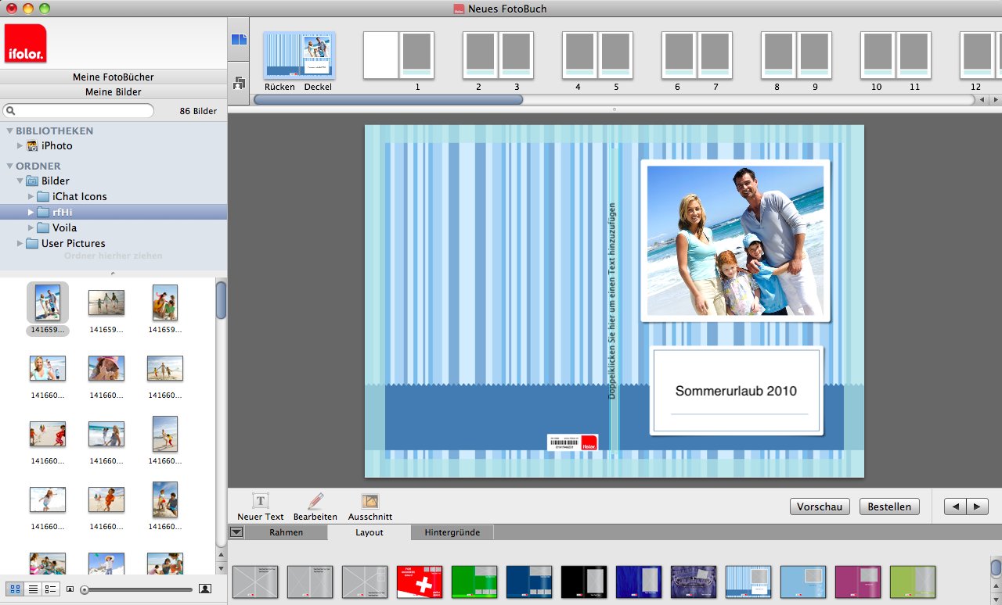This screenshot has height=605, width=1002.
Task: Collapse the BIBLIOTHEKEN section
Action: click(x=9, y=131)
